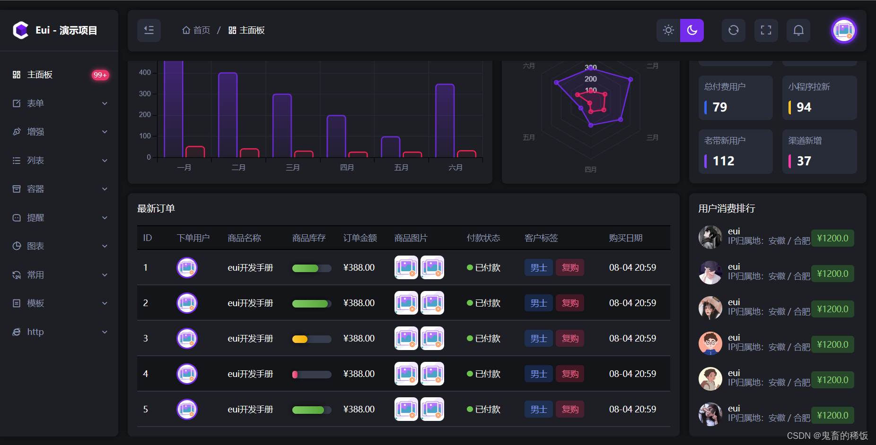The width and height of the screenshot is (876, 445).
Task: Click the 已付款 status in order row 3
Action: click(x=483, y=338)
